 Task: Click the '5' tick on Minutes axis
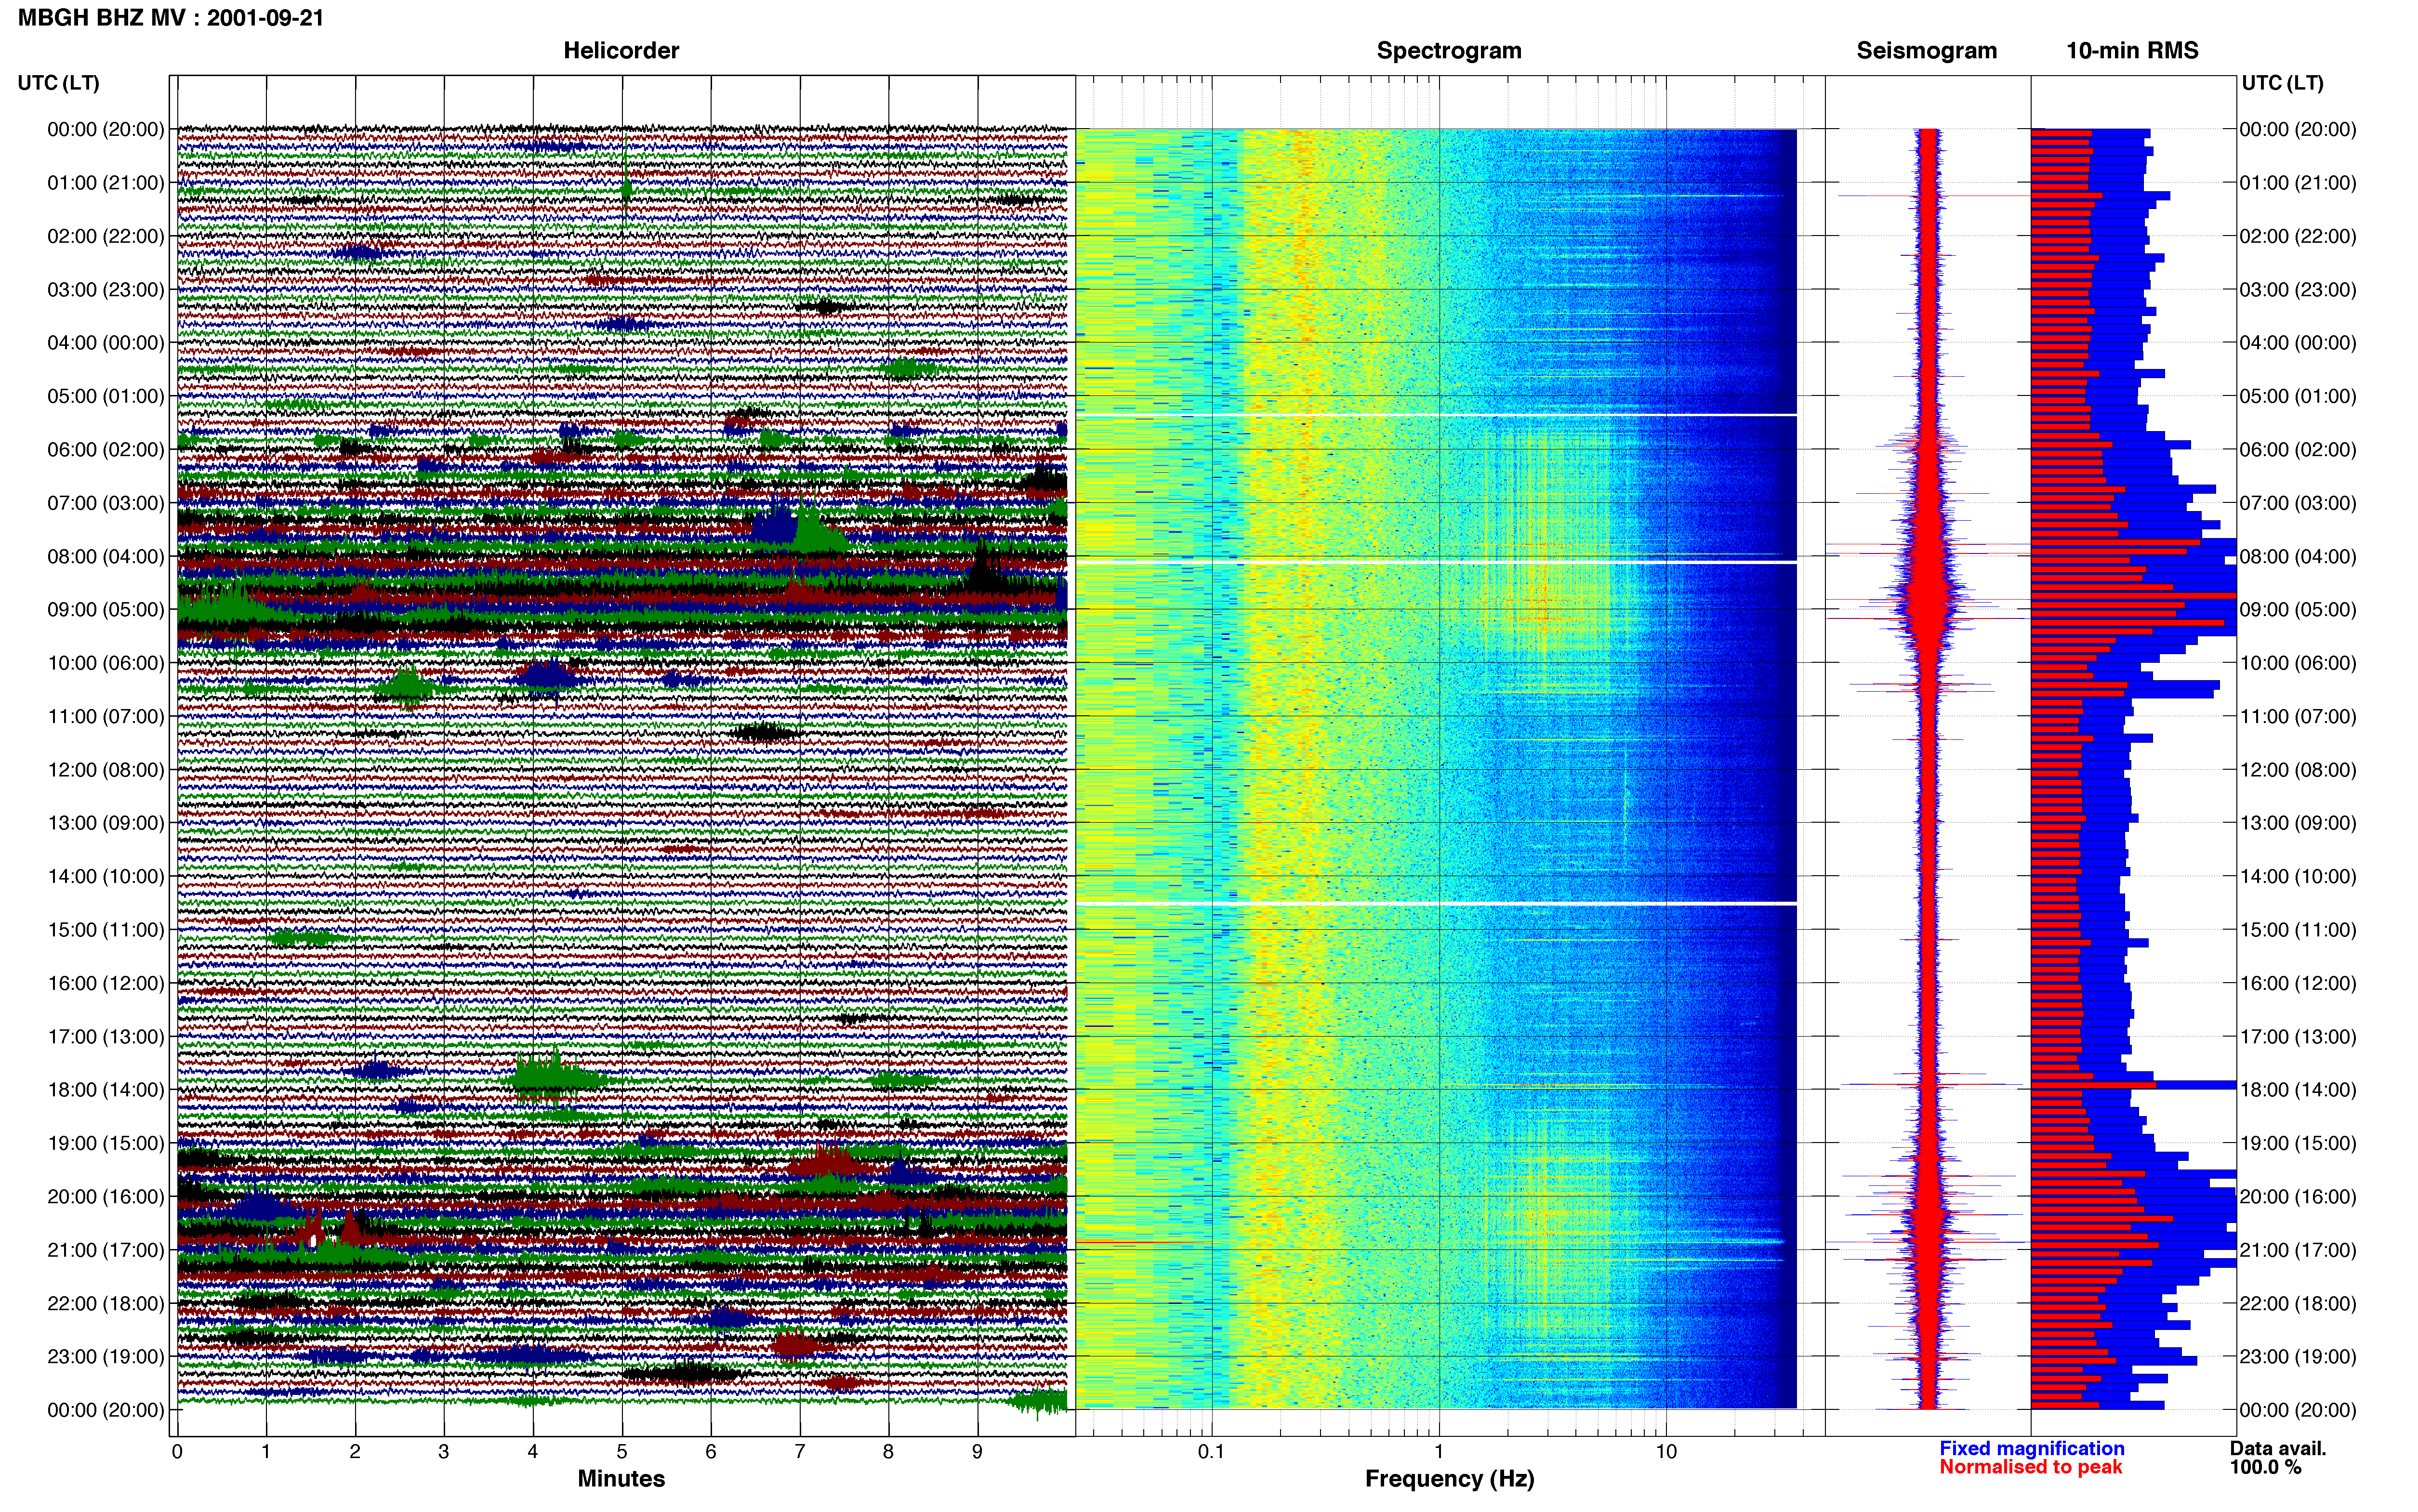pos(622,1451)
